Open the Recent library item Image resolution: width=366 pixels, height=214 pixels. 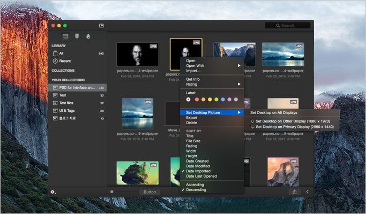[x=78, y=61]
